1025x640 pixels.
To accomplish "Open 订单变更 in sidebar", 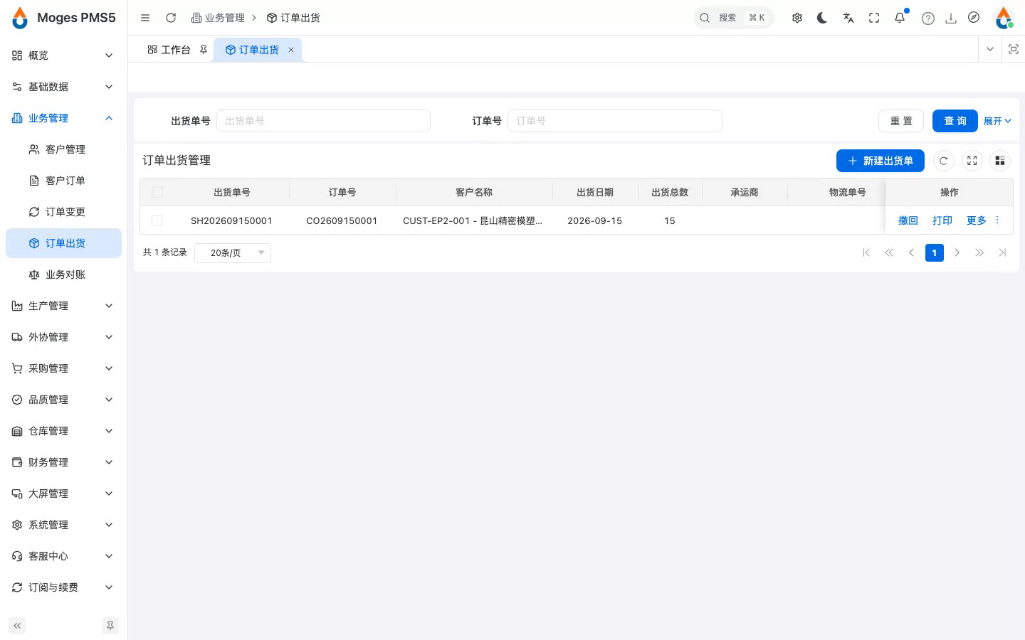I will click(63, 212).
